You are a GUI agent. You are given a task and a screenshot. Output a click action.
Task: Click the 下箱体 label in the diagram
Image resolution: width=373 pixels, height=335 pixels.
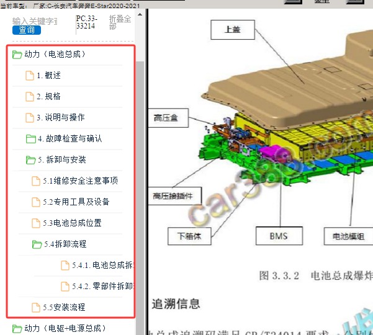(x=189, y=236)
